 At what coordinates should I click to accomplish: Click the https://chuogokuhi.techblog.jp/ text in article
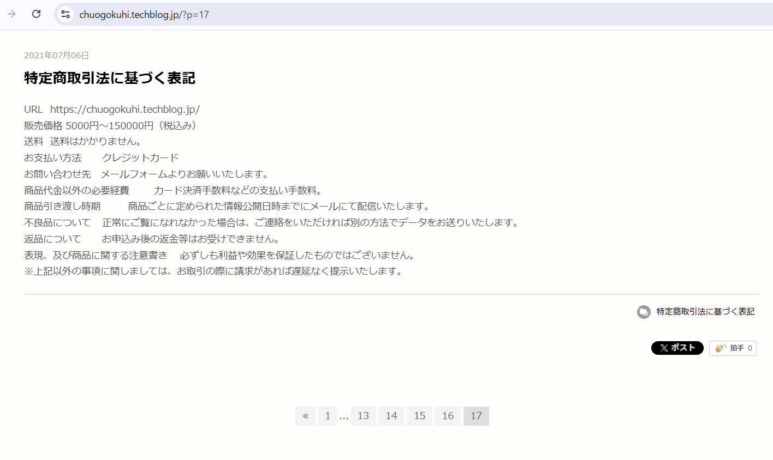[x=124, y=110]
